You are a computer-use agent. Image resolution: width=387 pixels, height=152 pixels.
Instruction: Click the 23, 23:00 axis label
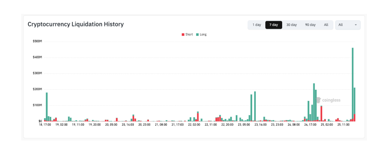[x=277, y=125]
